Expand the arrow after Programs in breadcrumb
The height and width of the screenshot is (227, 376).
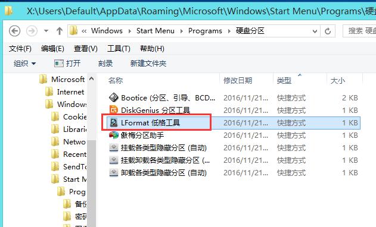click(229, 31)
